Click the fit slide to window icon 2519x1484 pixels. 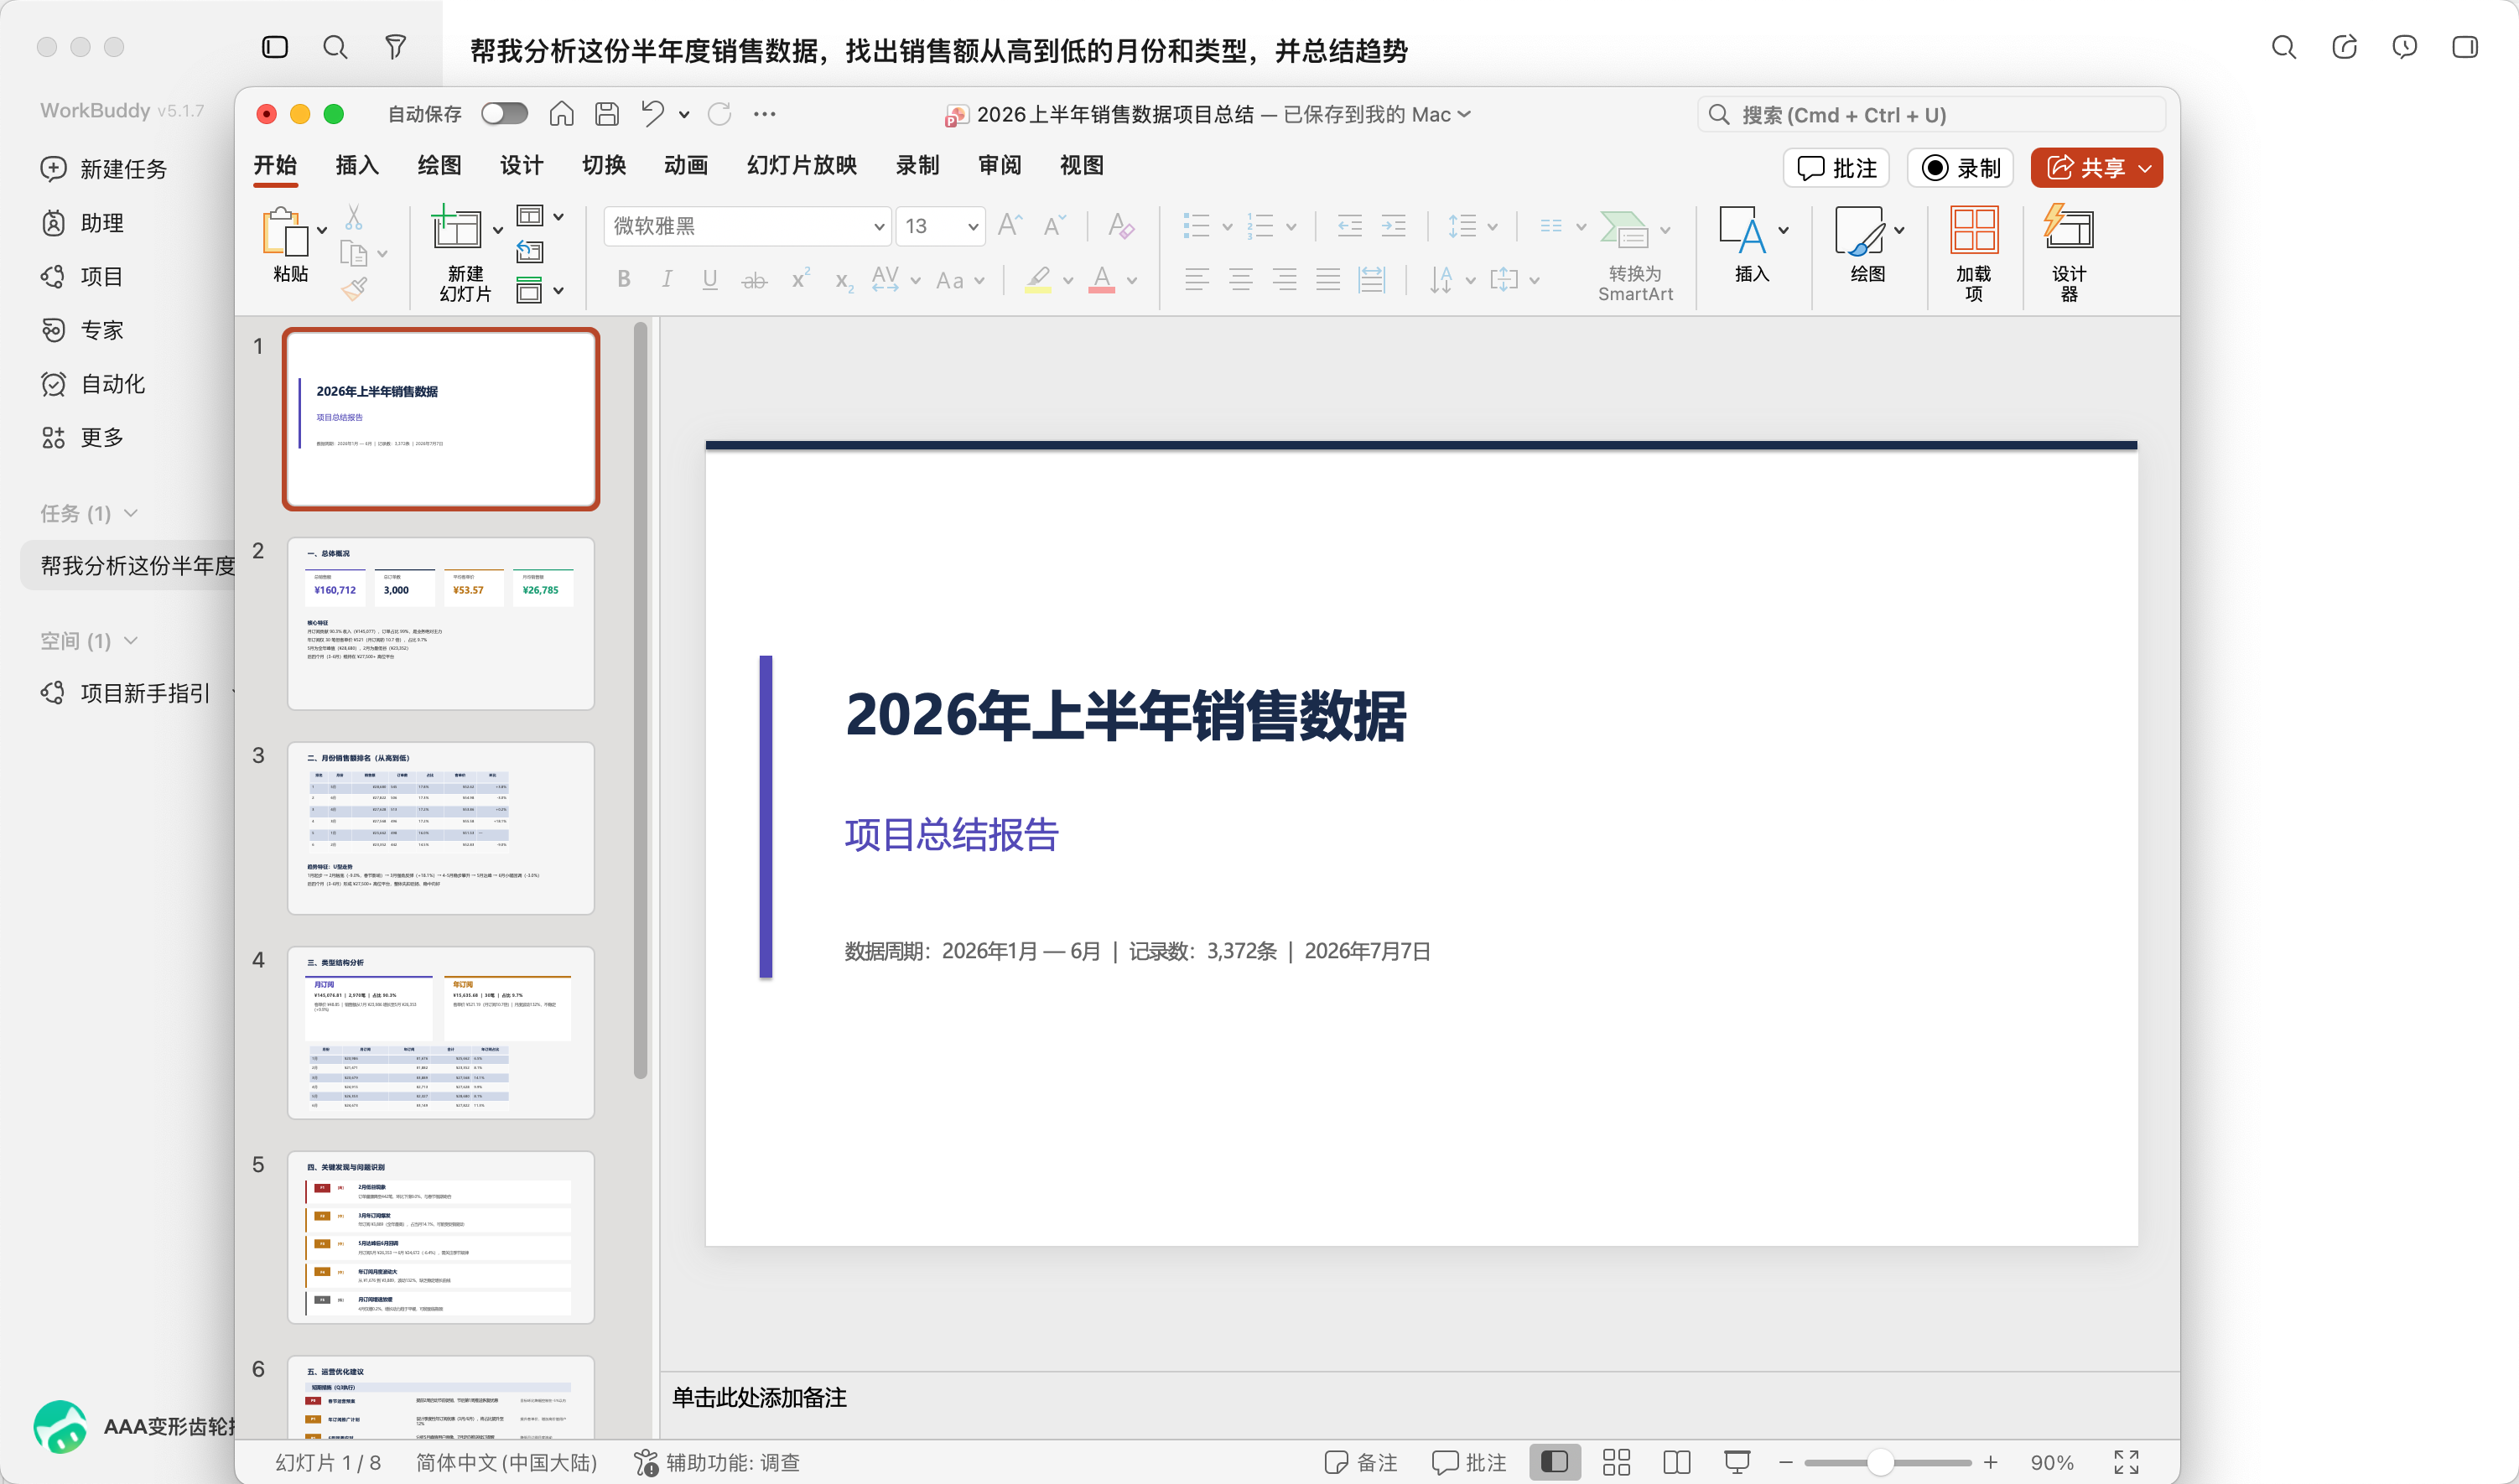[x=2127, y=1462]
